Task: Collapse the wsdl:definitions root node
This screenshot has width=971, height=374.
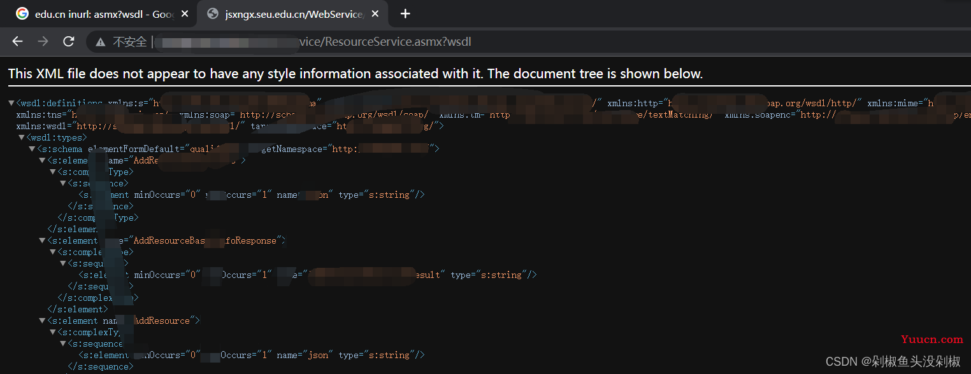Action: tap(11, 103)
